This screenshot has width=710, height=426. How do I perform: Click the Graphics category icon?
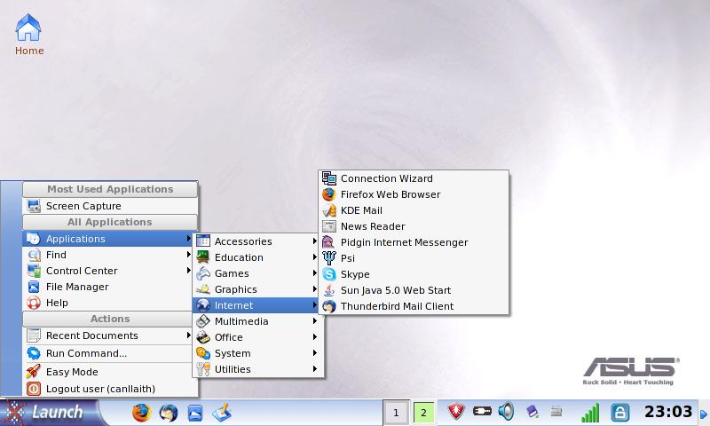pos(203,288)
